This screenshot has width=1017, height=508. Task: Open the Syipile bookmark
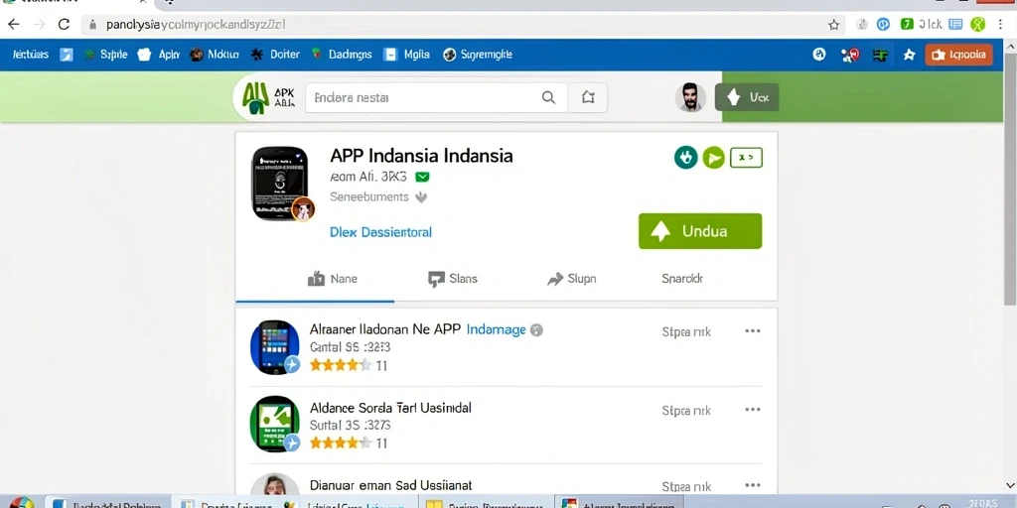[x=106, y=55]
